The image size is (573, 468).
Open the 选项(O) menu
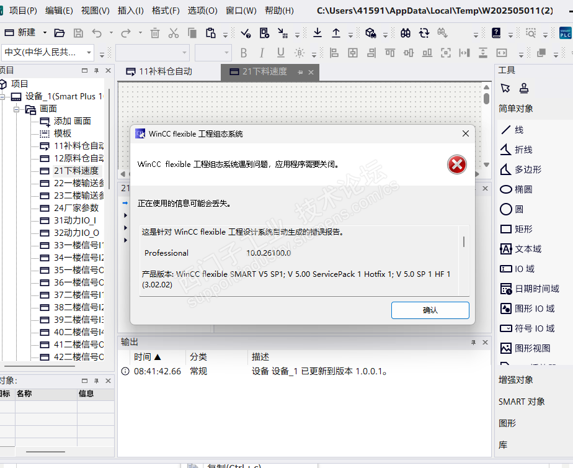(202, 11)
